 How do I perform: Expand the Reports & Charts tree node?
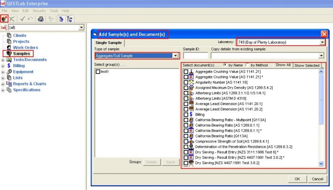coord(3,84)
